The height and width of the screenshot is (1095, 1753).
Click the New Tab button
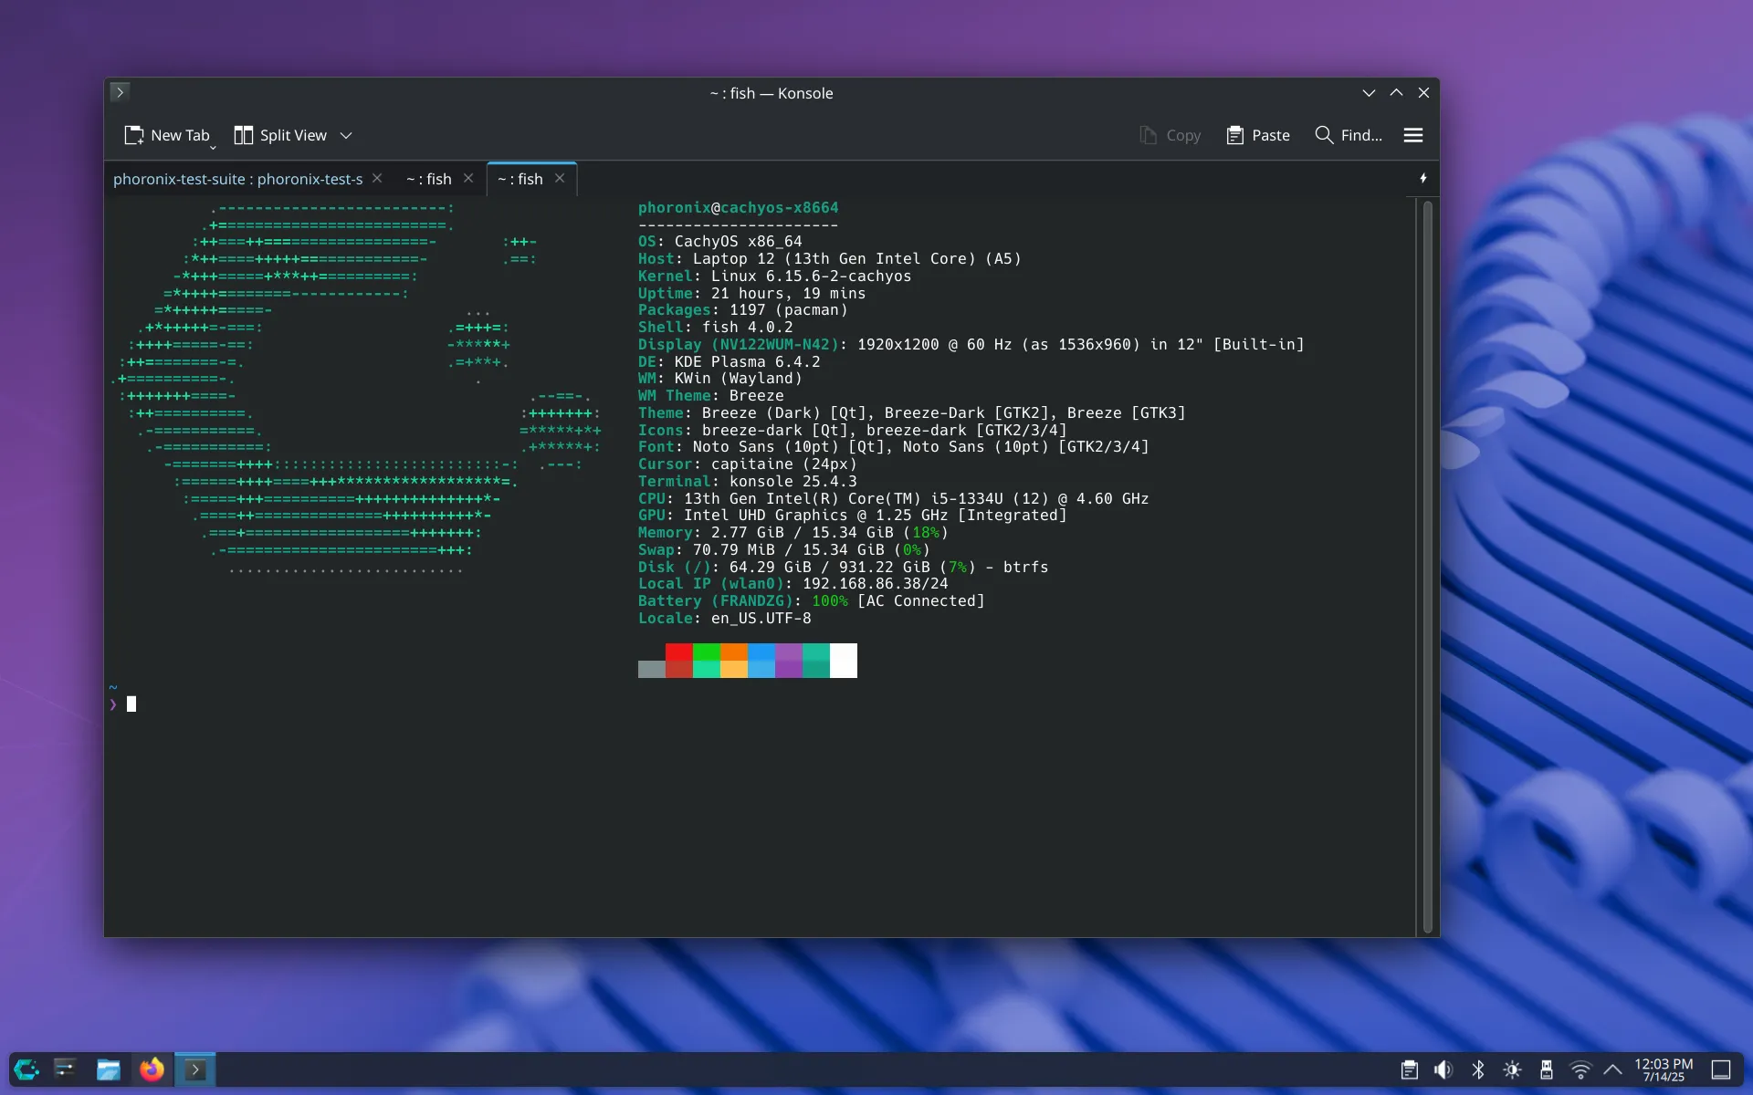pos(167,135)
